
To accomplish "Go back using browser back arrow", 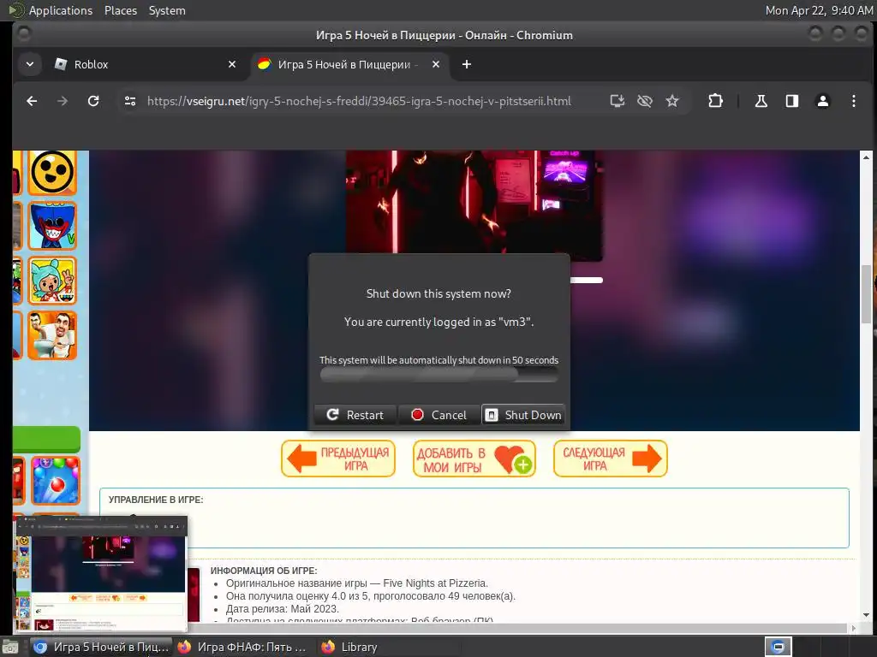I will click(32, 101).
